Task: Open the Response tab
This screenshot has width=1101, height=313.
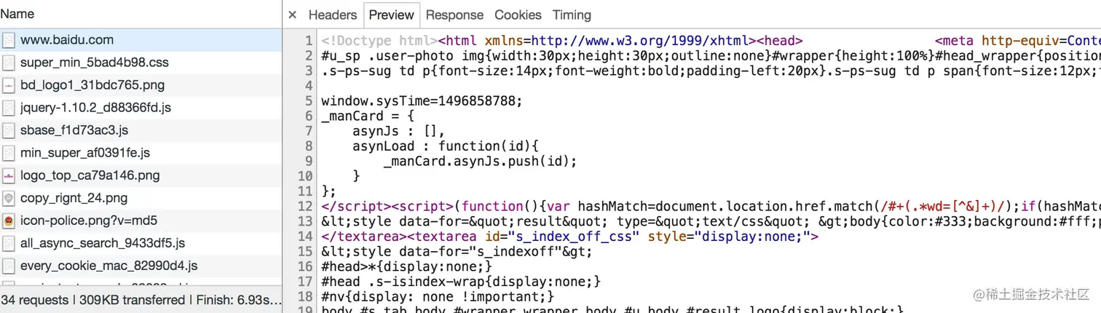Action: tap(454, 15)
